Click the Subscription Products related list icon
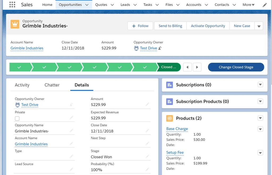The image size is (272, 175). click(x=169, y=101)
